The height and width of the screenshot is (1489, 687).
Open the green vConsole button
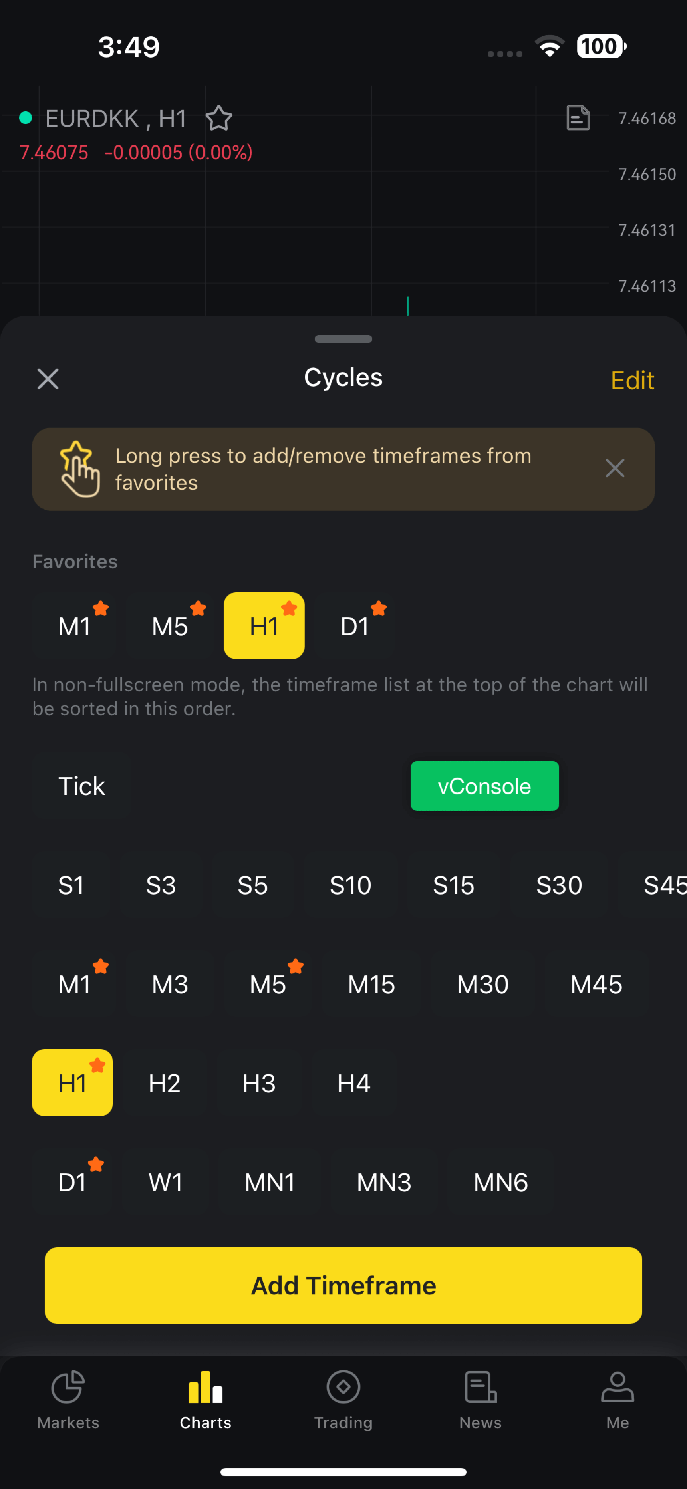tap(484, 786)
